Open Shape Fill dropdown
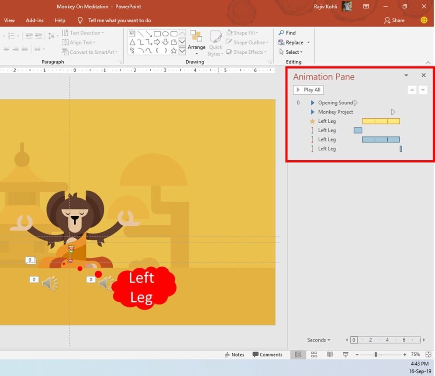The height and width of the screenshot is (376, 435). (x=242, y=33)
